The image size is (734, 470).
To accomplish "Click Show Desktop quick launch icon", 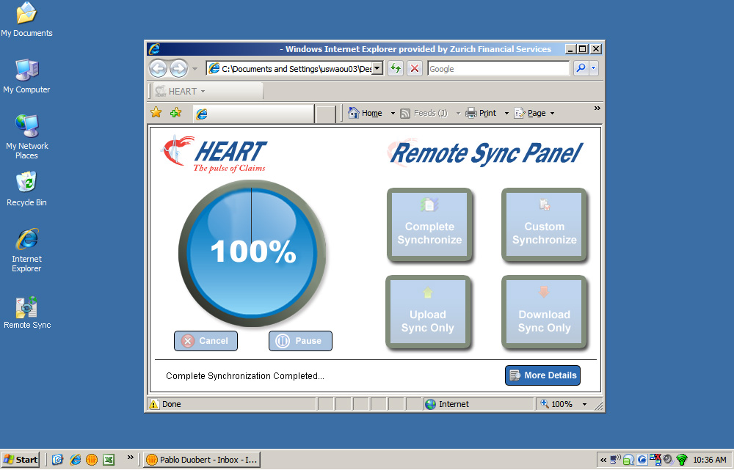I will [x=57, y=460].
